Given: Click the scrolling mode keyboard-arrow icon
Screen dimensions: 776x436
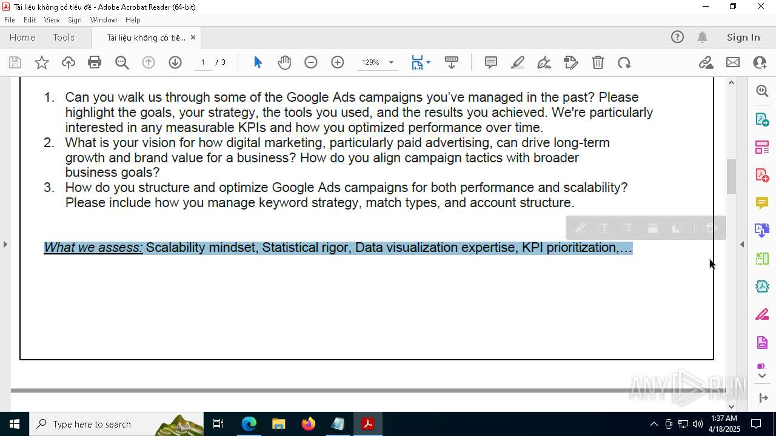Looking at the screenshot, I should pos(452,62).
